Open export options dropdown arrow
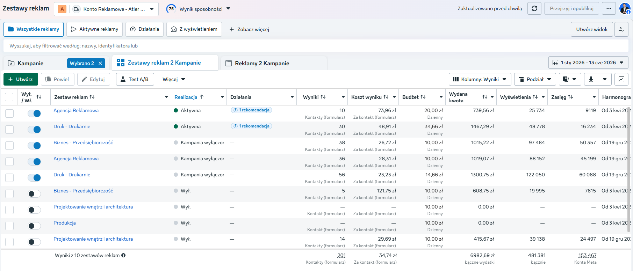 click(605, 79)
